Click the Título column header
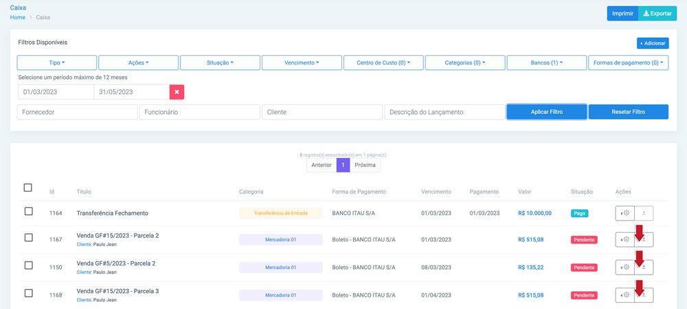Viewport: 687px width, 309px height. 84,192
